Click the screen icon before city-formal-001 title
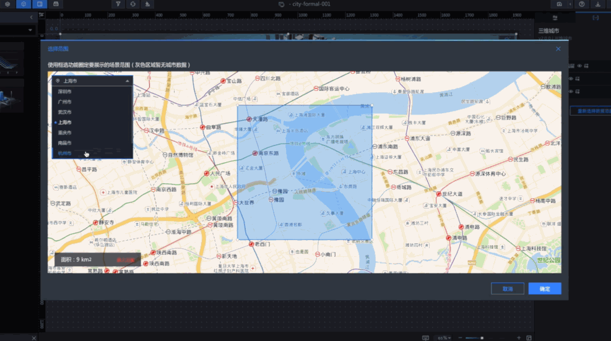Screen dimensions: 611x341 pyautogui.click(x=281, y=4)
